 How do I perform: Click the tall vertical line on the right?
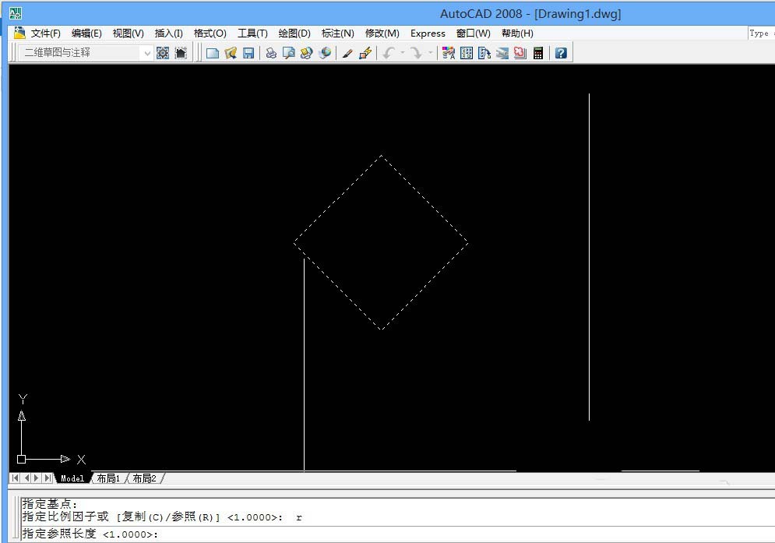(x=589, y=257)
